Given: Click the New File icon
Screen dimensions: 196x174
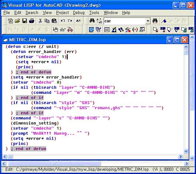Looking at the screenshot, I should 11,21.
